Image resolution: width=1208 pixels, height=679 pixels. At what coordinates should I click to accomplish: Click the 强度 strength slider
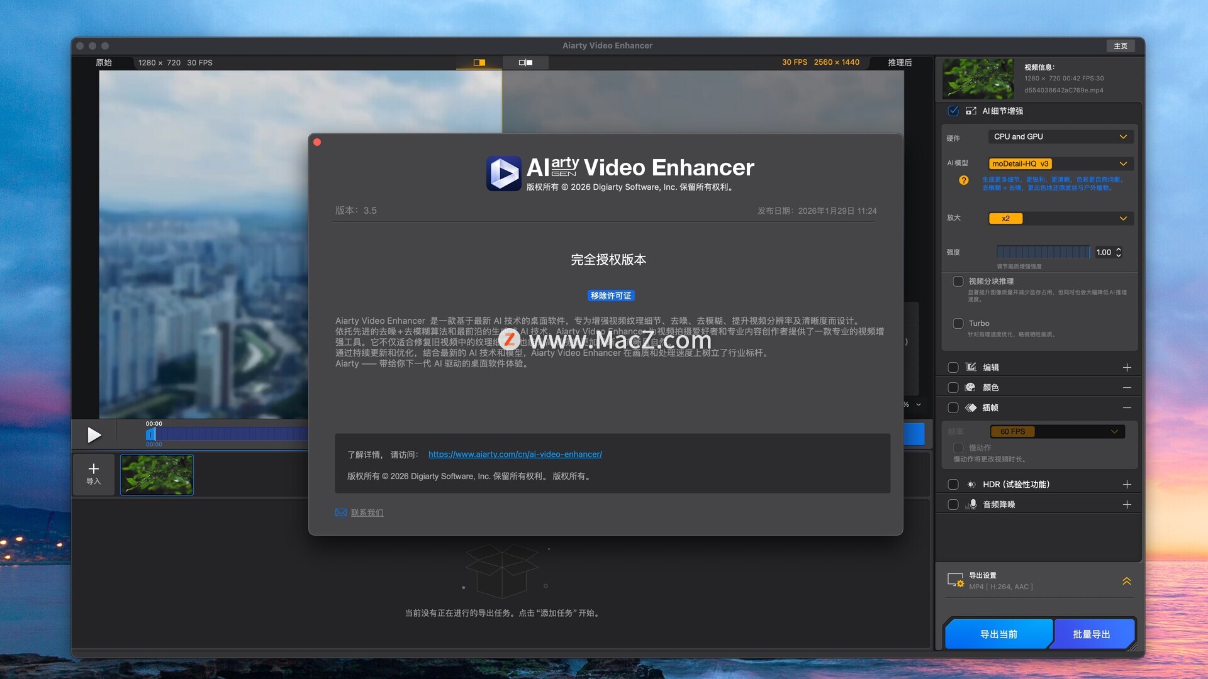coord(1043,252)
